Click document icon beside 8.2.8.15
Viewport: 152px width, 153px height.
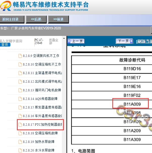20,107
